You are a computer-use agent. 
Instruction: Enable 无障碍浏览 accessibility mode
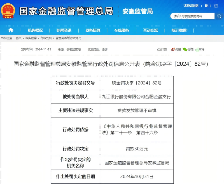point(191,6)
